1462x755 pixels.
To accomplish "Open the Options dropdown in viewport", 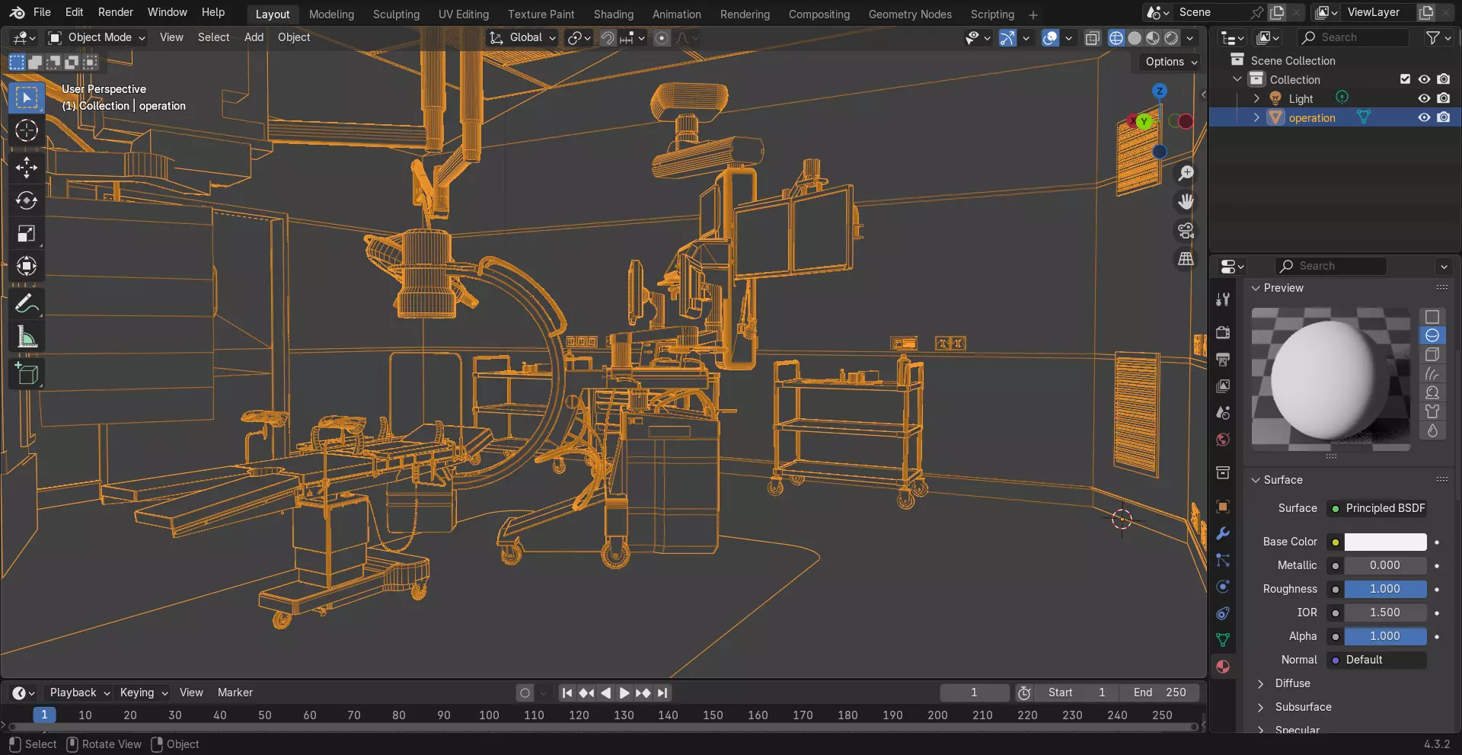I will pos(1170,62).
